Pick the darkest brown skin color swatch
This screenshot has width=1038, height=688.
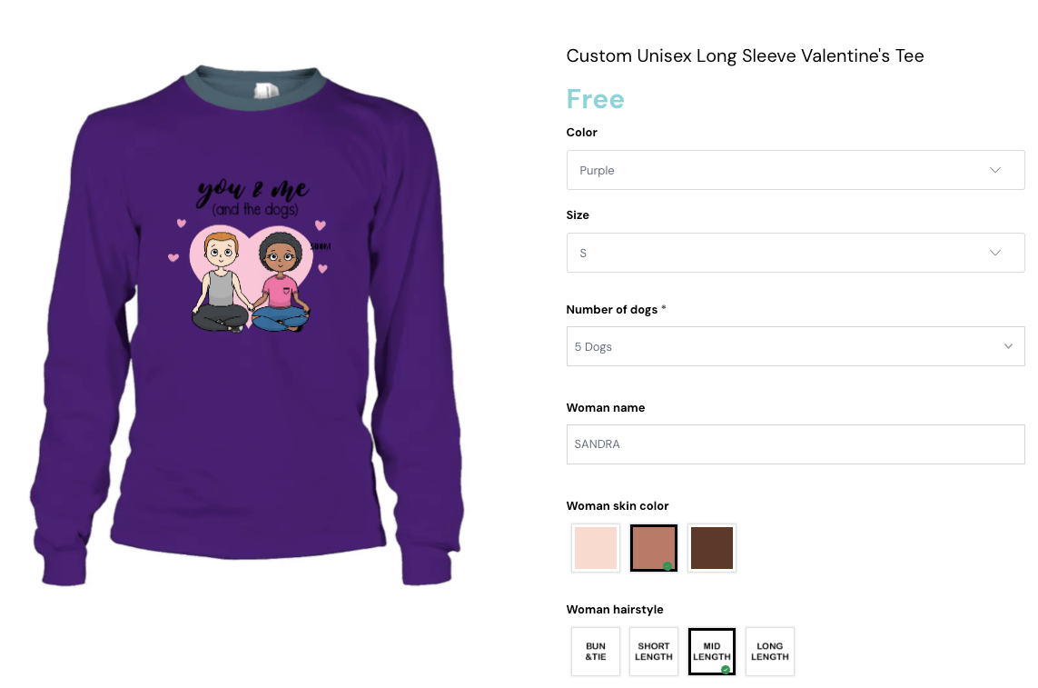coord(712,548)
